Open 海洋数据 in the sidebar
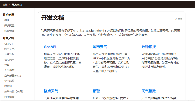 coord(9,97)
